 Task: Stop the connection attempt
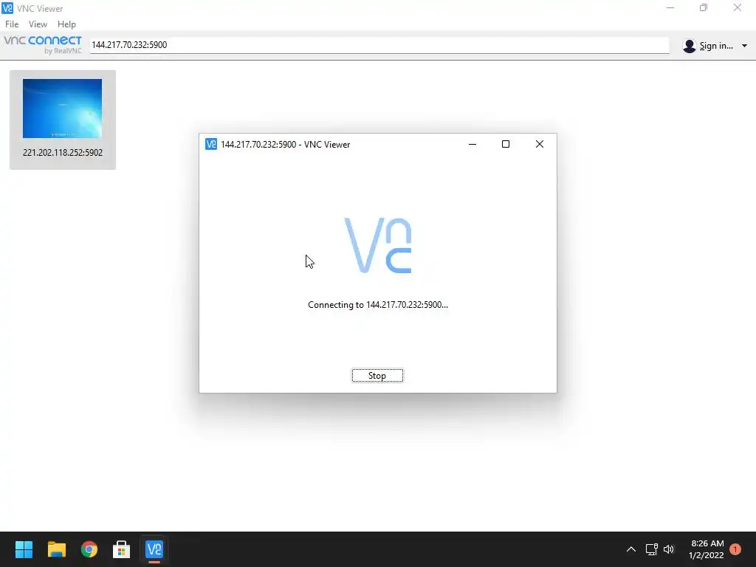tap(377, 376)
